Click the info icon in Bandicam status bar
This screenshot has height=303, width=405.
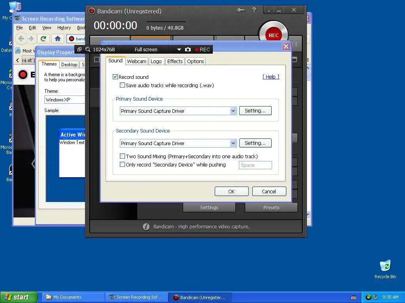click(146, 227)
